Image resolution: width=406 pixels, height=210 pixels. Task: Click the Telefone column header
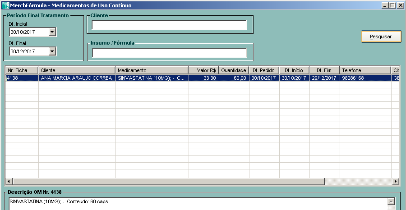click(x=364, y=70)
